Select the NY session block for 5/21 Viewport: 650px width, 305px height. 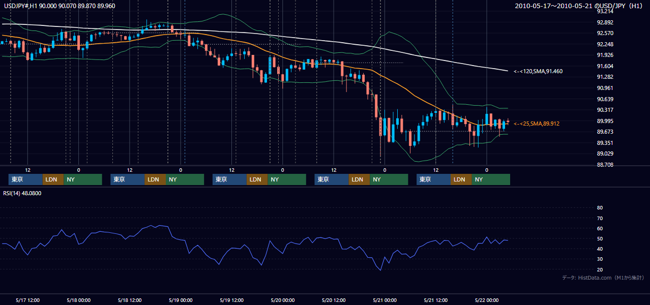[491, 179]
